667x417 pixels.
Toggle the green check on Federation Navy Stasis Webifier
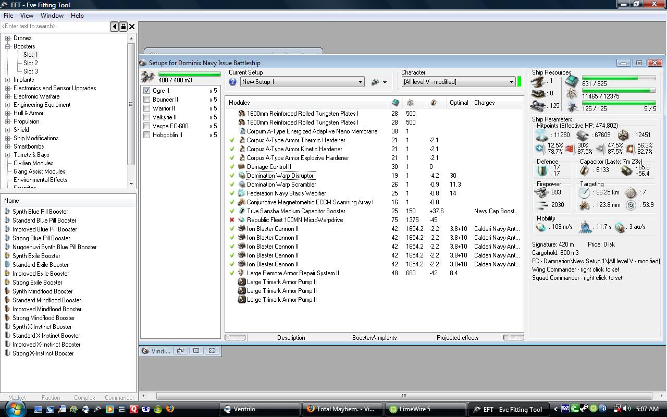[232, 193]
